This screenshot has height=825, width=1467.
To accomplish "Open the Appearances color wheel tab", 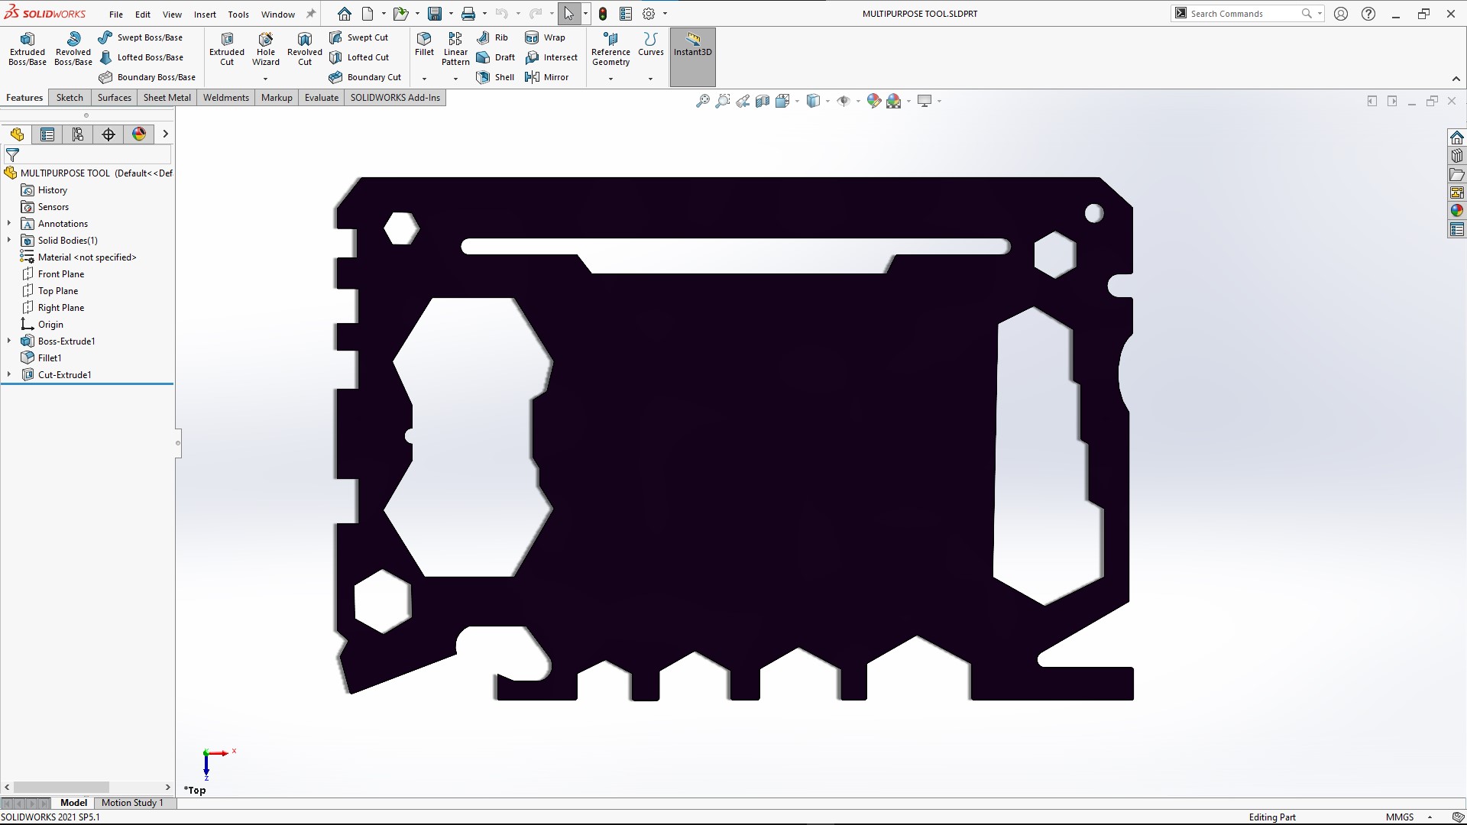I will click(x=139, y=134).
